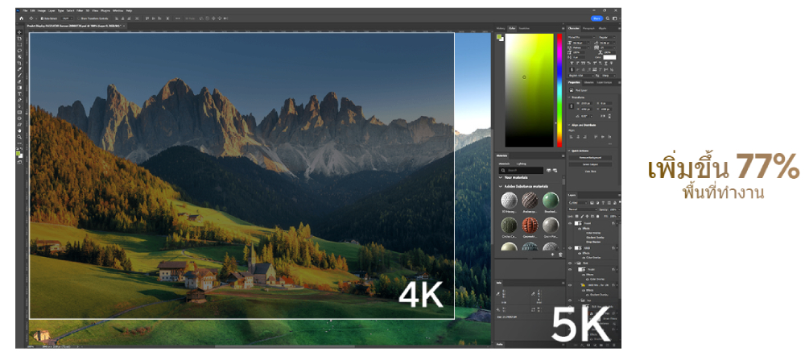Select the Rectangle shape tool

pyautogui.click(x=19, y=112)
